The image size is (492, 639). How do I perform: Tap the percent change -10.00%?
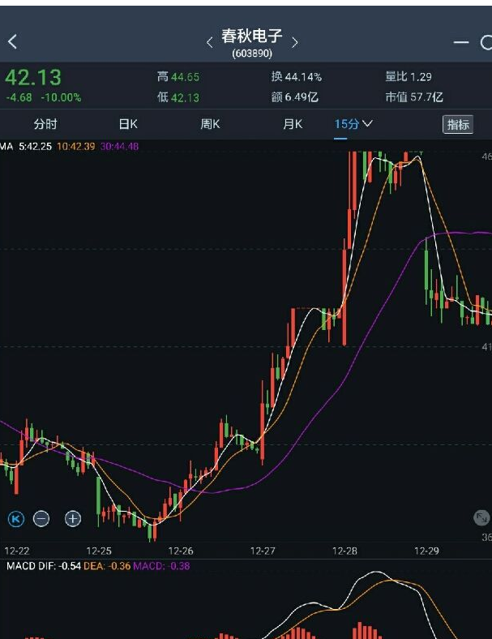pyautogui.click(x=61, y=98)
